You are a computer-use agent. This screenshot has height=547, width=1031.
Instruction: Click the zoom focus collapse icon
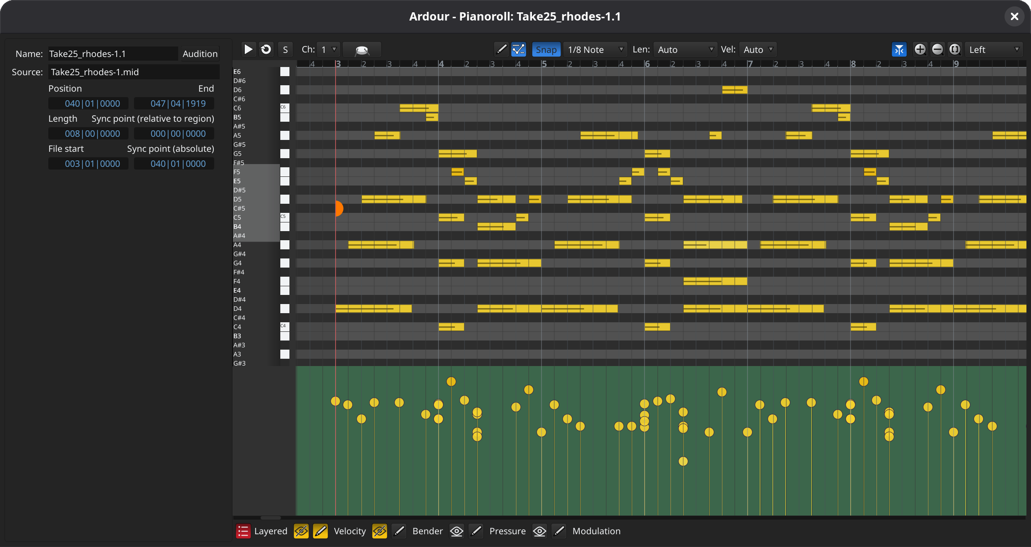tap(899, 49)
